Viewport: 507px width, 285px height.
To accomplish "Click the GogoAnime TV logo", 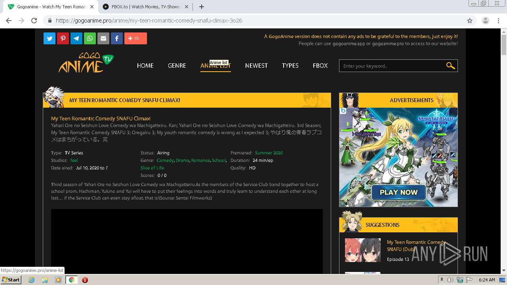I will [86, 63].
